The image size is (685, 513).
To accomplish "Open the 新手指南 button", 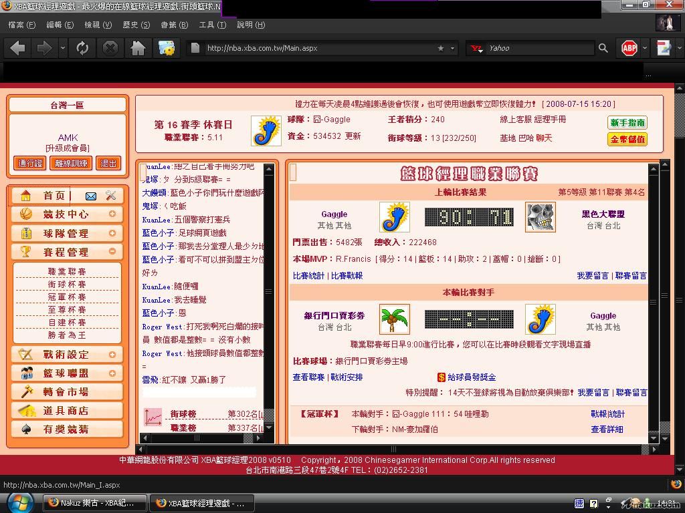I will 627,123.
